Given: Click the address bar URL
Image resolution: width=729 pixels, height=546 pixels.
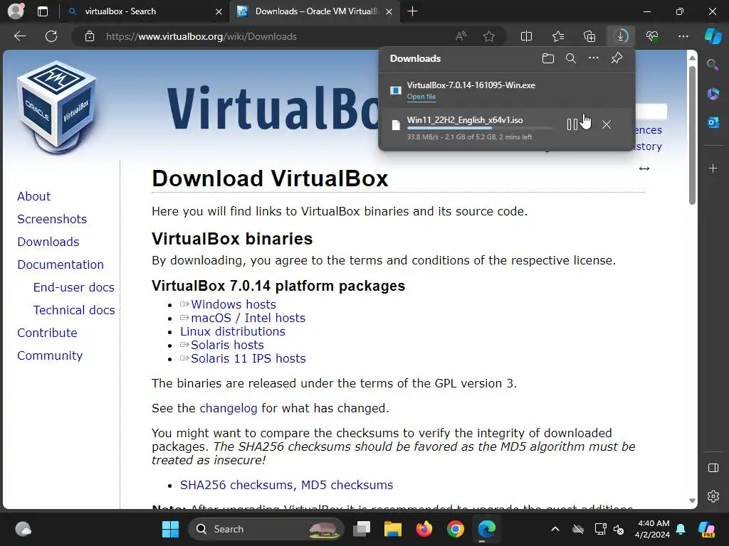Looking at the screenshot, I should pos(201,36).
